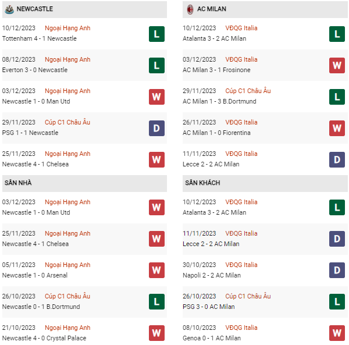Click the AC Milan club crest icon
The height and width of the screenshot is (345, 349).
pos(190,9)
